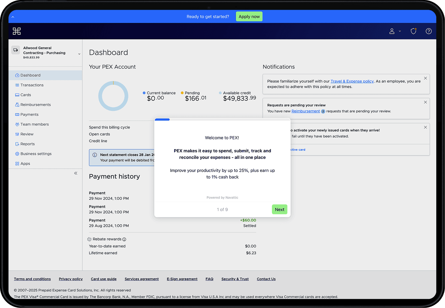Click the PEX grid logo icon
Screen dimensions: 445x308
(17, 31)
